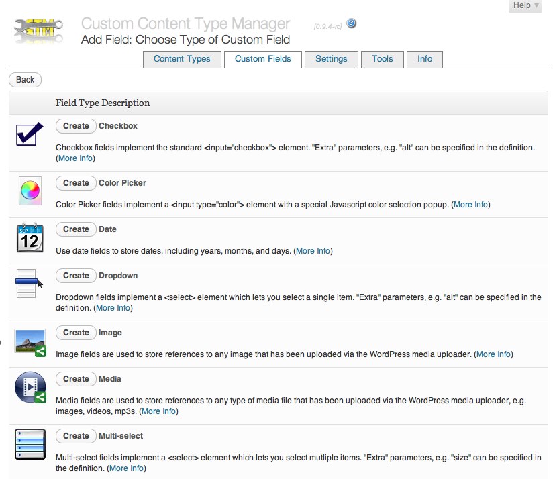Screen dimensions: 557x479
Task: Click the Image field name label
Action: click(x=110, y=333)
